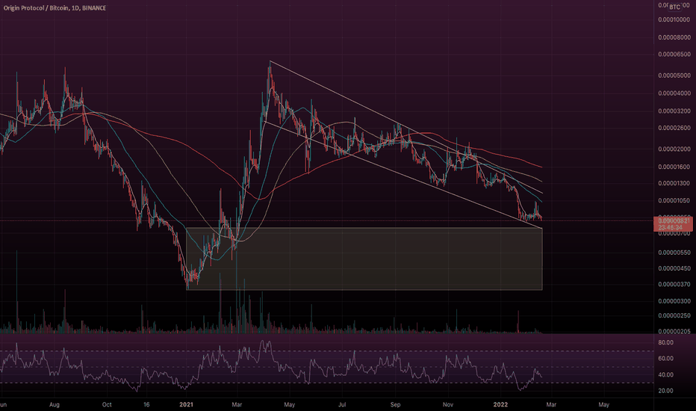
Task: Click the Jul label on time axis
Action: (342, 405)
